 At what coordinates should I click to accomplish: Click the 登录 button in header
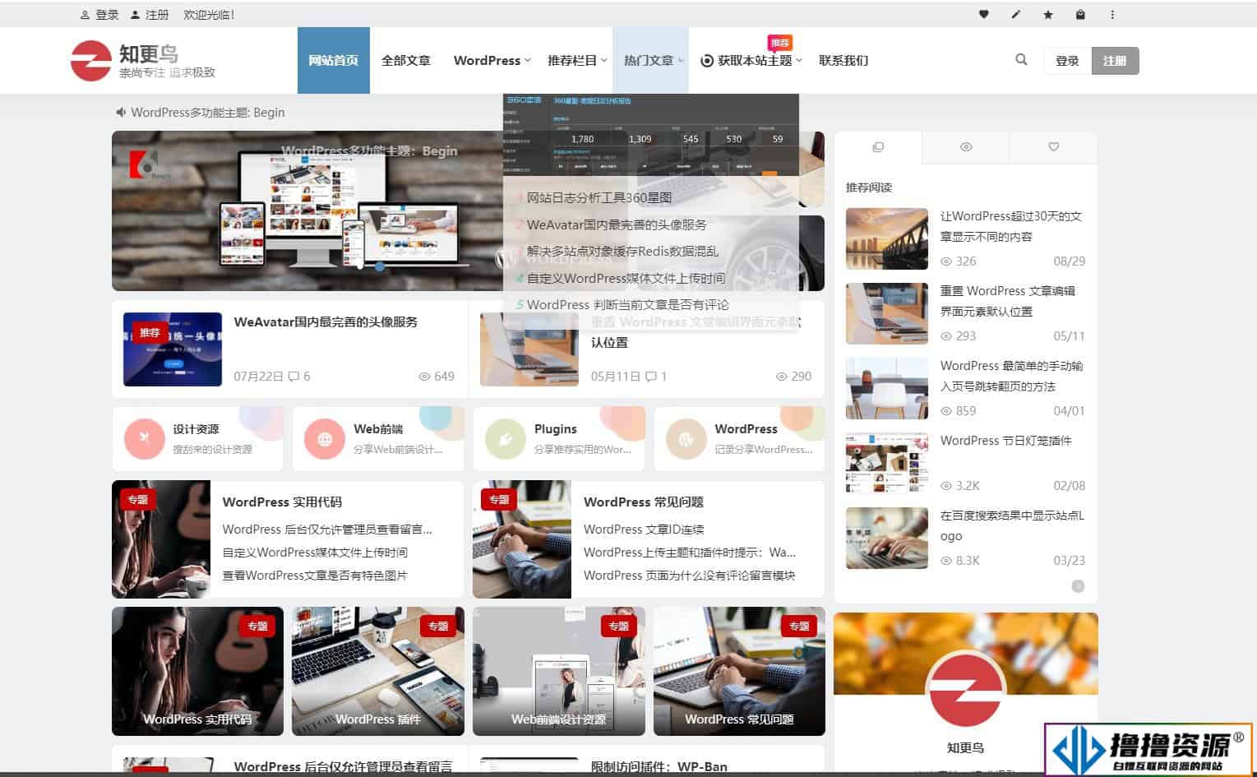tap(1067, 61)
